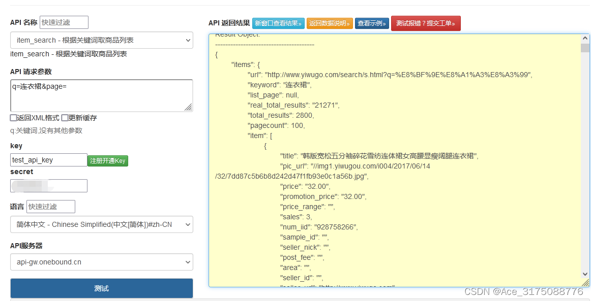Click the "area" line
Image resolution: width=591 pixels, height=301 pixels.
coord(295,268)
